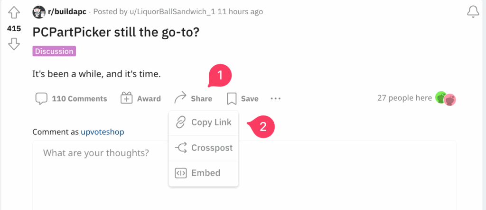The image size is (486, 210).
Task: Open the r/buildapc subreddit avatar
Action: [x=39, y=12]
